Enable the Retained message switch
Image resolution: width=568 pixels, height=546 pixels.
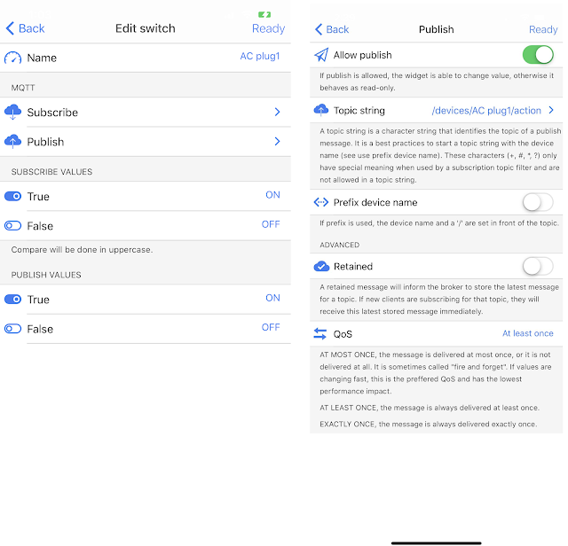tap(538, 266)
